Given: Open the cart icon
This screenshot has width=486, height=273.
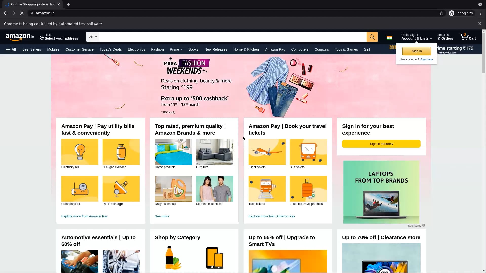Looking at the screenshot, I should tap(468, 37).
